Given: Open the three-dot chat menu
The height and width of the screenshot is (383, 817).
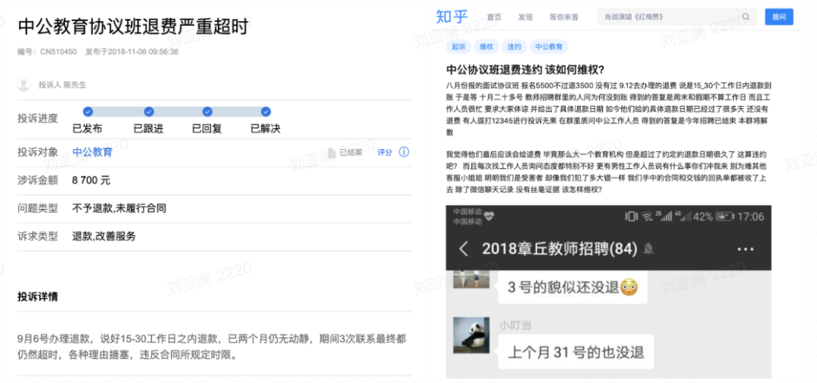Looking at the screenshot, I should click(745, 248).
